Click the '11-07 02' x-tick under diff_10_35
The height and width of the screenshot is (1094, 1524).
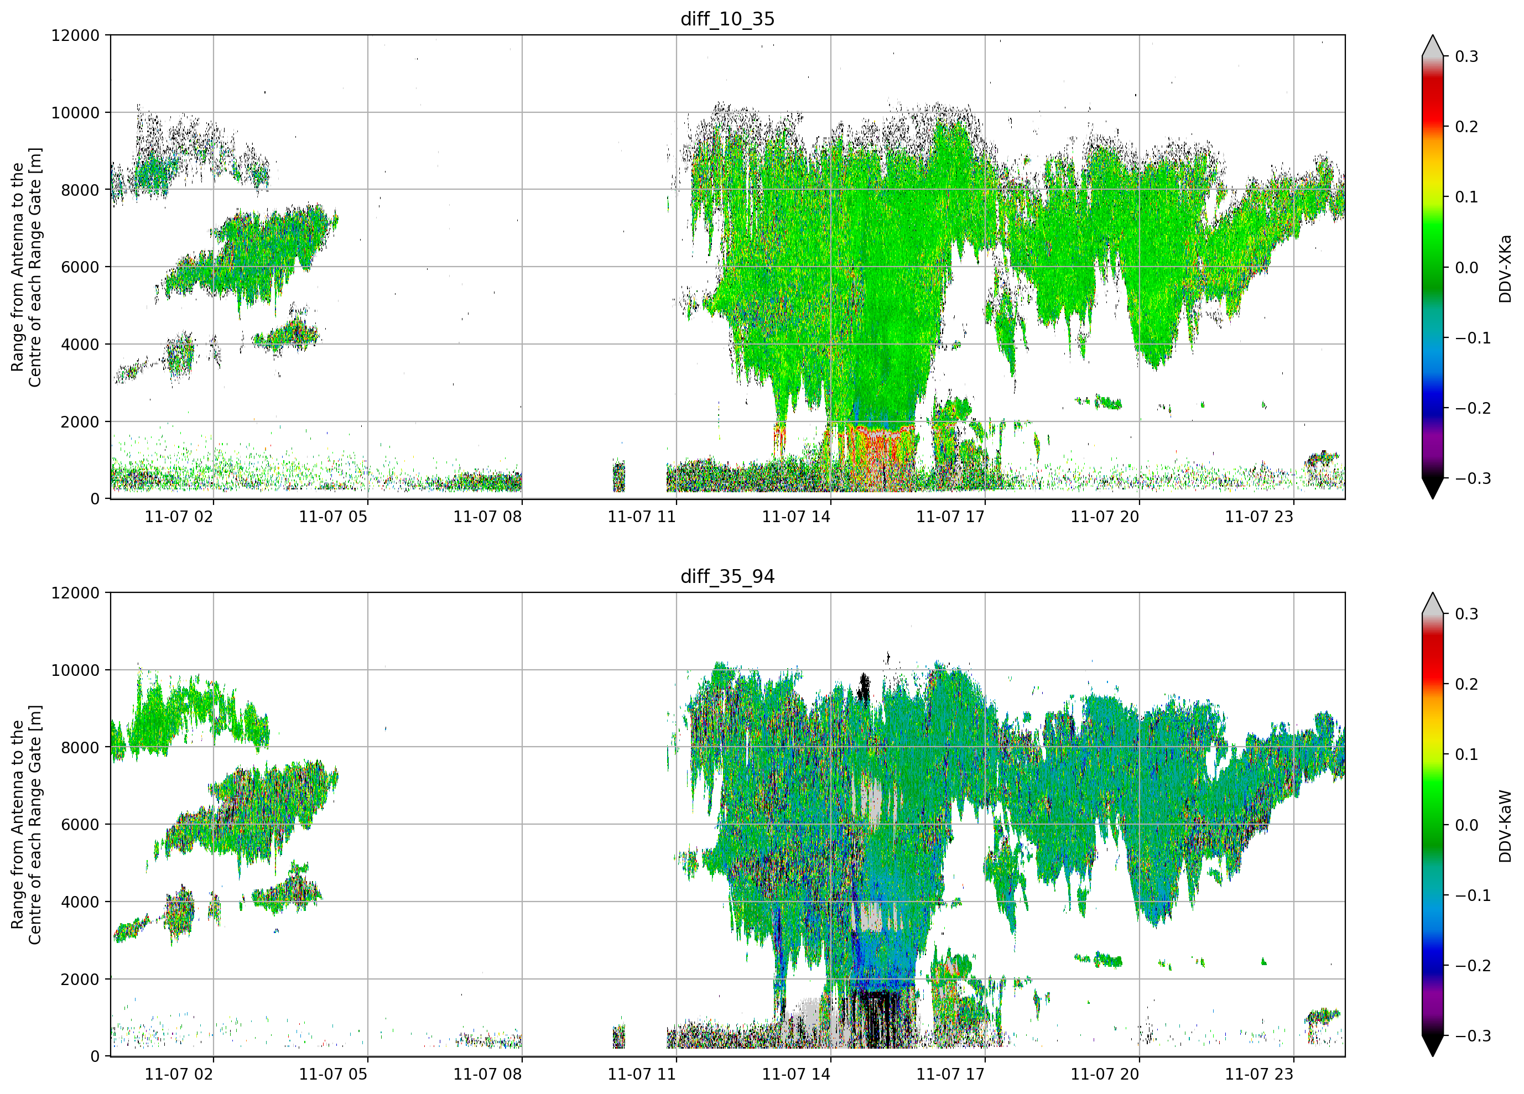click(179, 517)
